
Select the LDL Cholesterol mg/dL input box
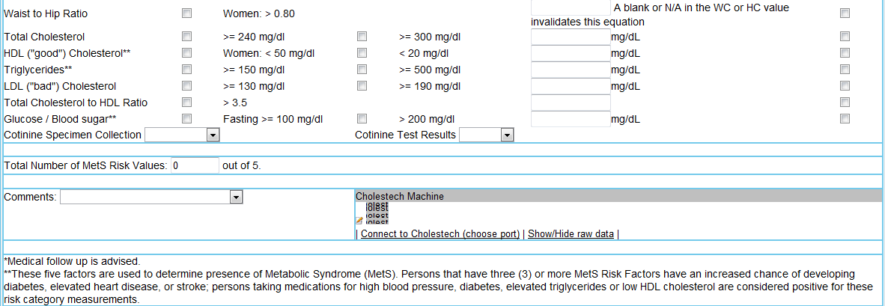tap(571, 86)
